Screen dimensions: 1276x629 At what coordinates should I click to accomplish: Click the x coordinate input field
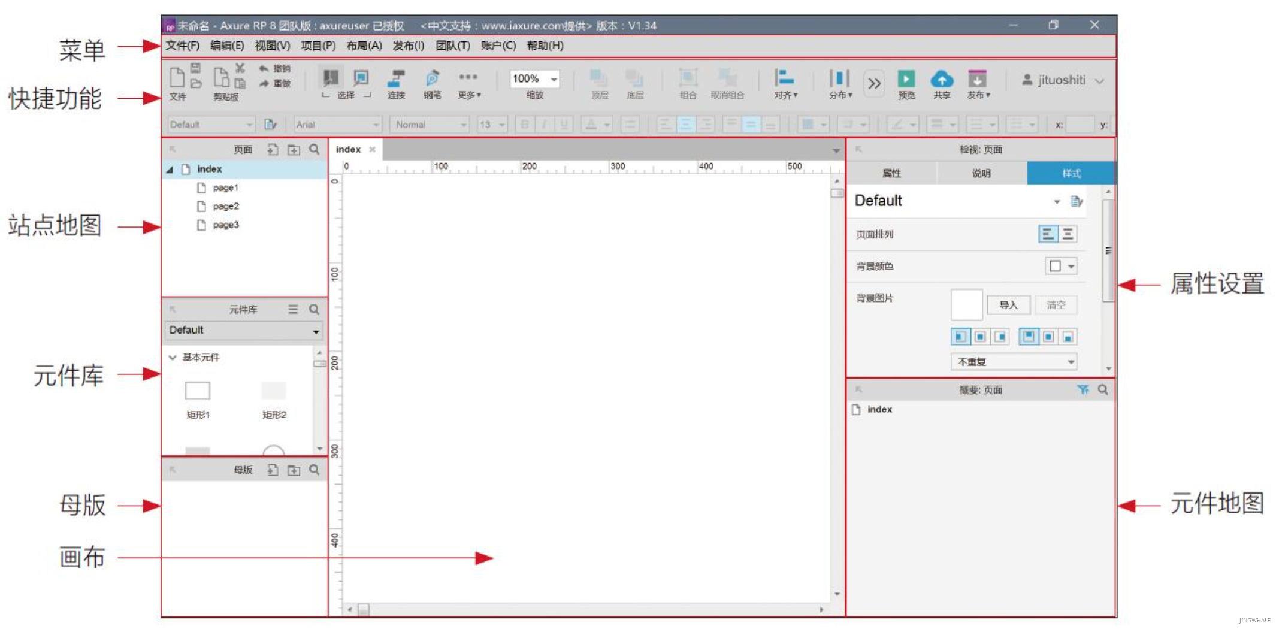[x=1080, y=125]
